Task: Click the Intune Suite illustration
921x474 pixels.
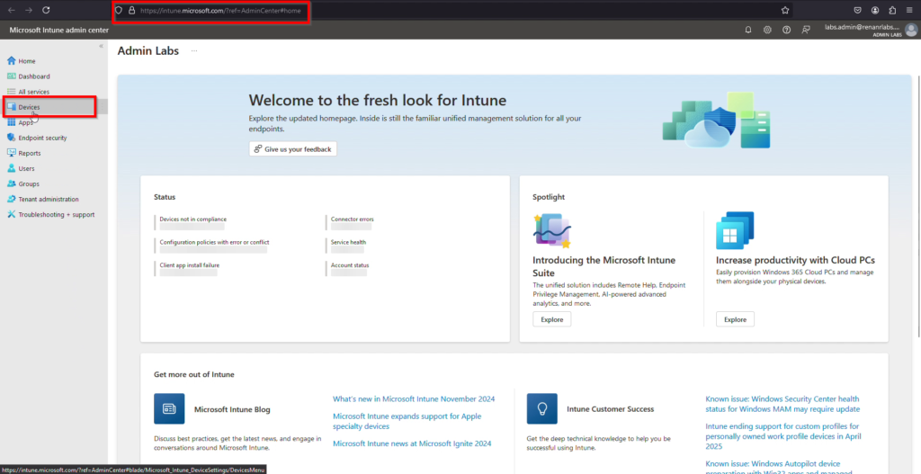Action: click(x=552, y=231)
